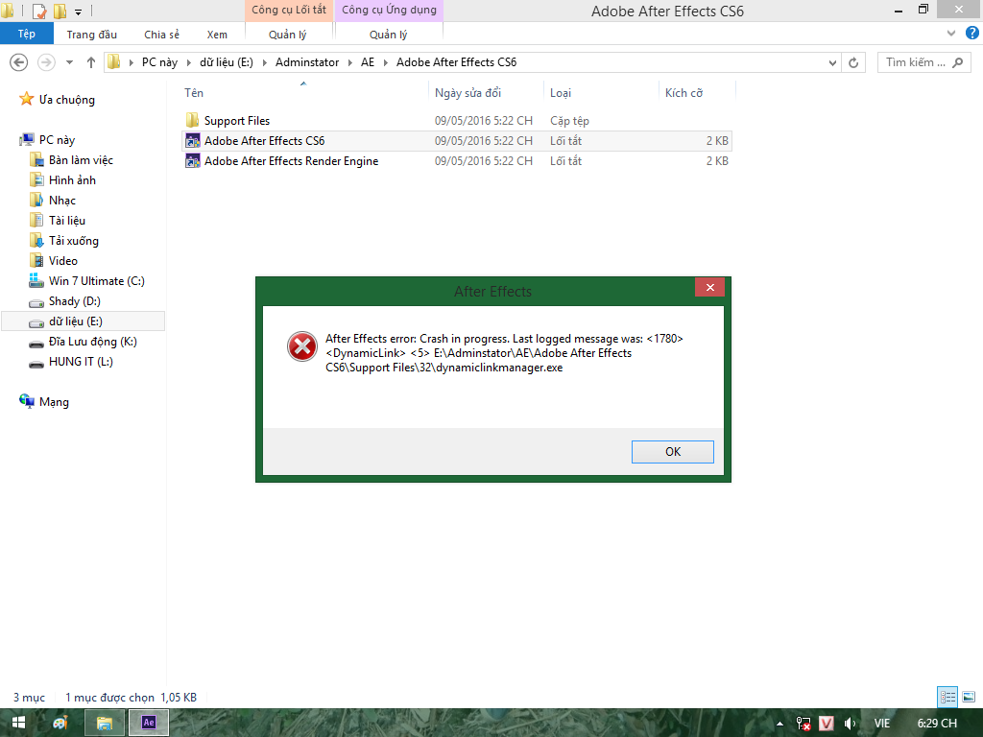Image resolution: width=983 pixels, height=737 pixels.
Task: Close the After Effects error dialog
Action: 709,288
